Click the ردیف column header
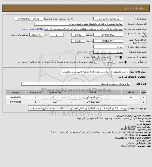Viewport: 152px width, 167px height. (x=143, y=92)
